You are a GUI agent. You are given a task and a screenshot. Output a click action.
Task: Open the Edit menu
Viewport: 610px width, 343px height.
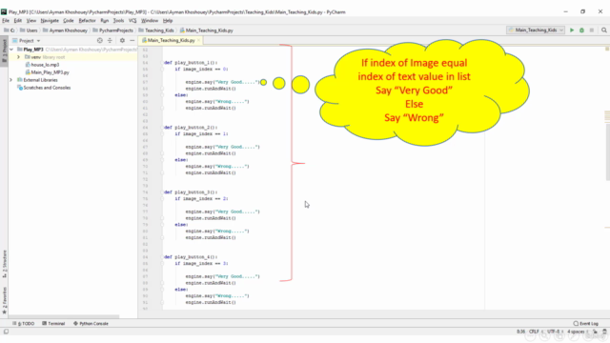(18, 21)
